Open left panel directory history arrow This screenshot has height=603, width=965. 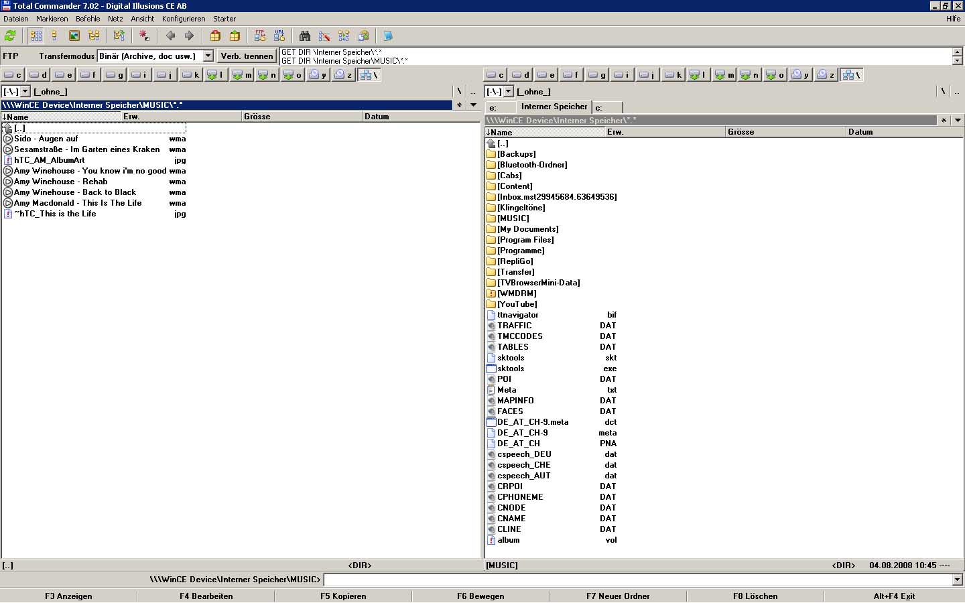pos(474,105)
